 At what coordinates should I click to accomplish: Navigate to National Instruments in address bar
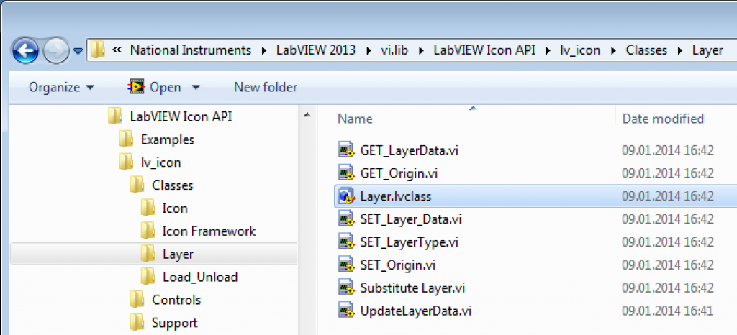[x=190, y=50]
